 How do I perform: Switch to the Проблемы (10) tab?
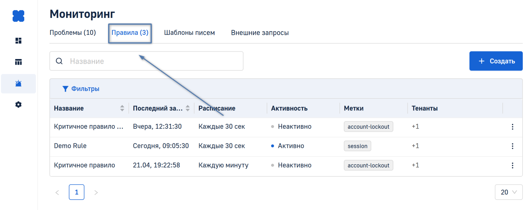(x=72, y=33)
